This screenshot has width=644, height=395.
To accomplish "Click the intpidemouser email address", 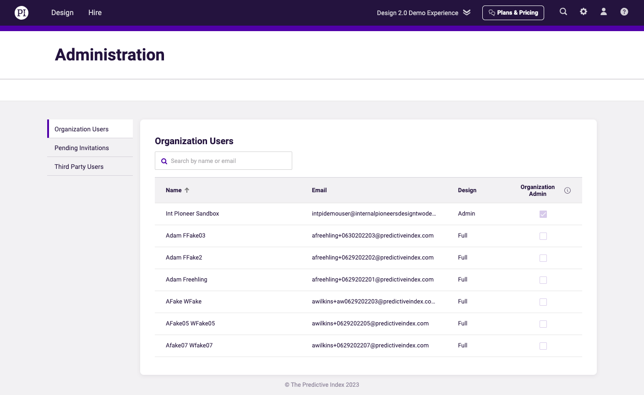I will tap(374, 214).
